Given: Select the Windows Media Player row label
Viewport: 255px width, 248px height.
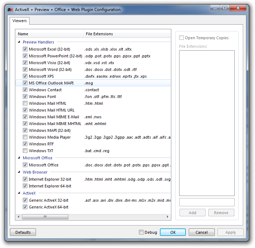Looking at the screenshot, I should click(x=50, y=137).
